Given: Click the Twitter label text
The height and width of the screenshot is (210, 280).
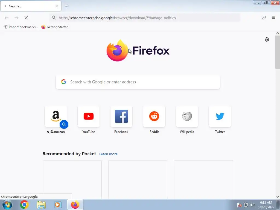Looking at the screenshot, I should 220,132.
